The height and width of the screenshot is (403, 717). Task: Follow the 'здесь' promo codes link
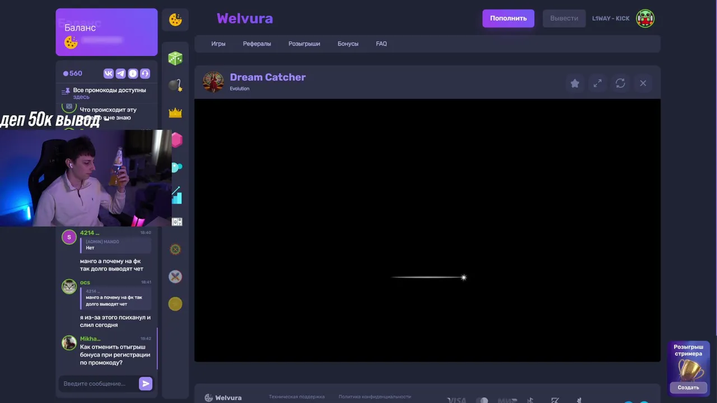tap(81, 97)
